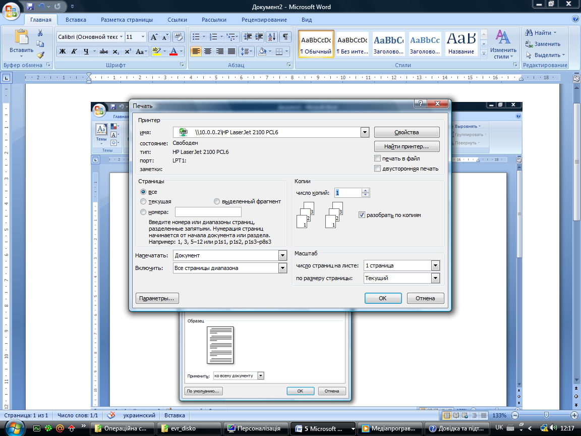
Task: Enable 'двусторонняя печать' checkbox
Action: [378, 169]
